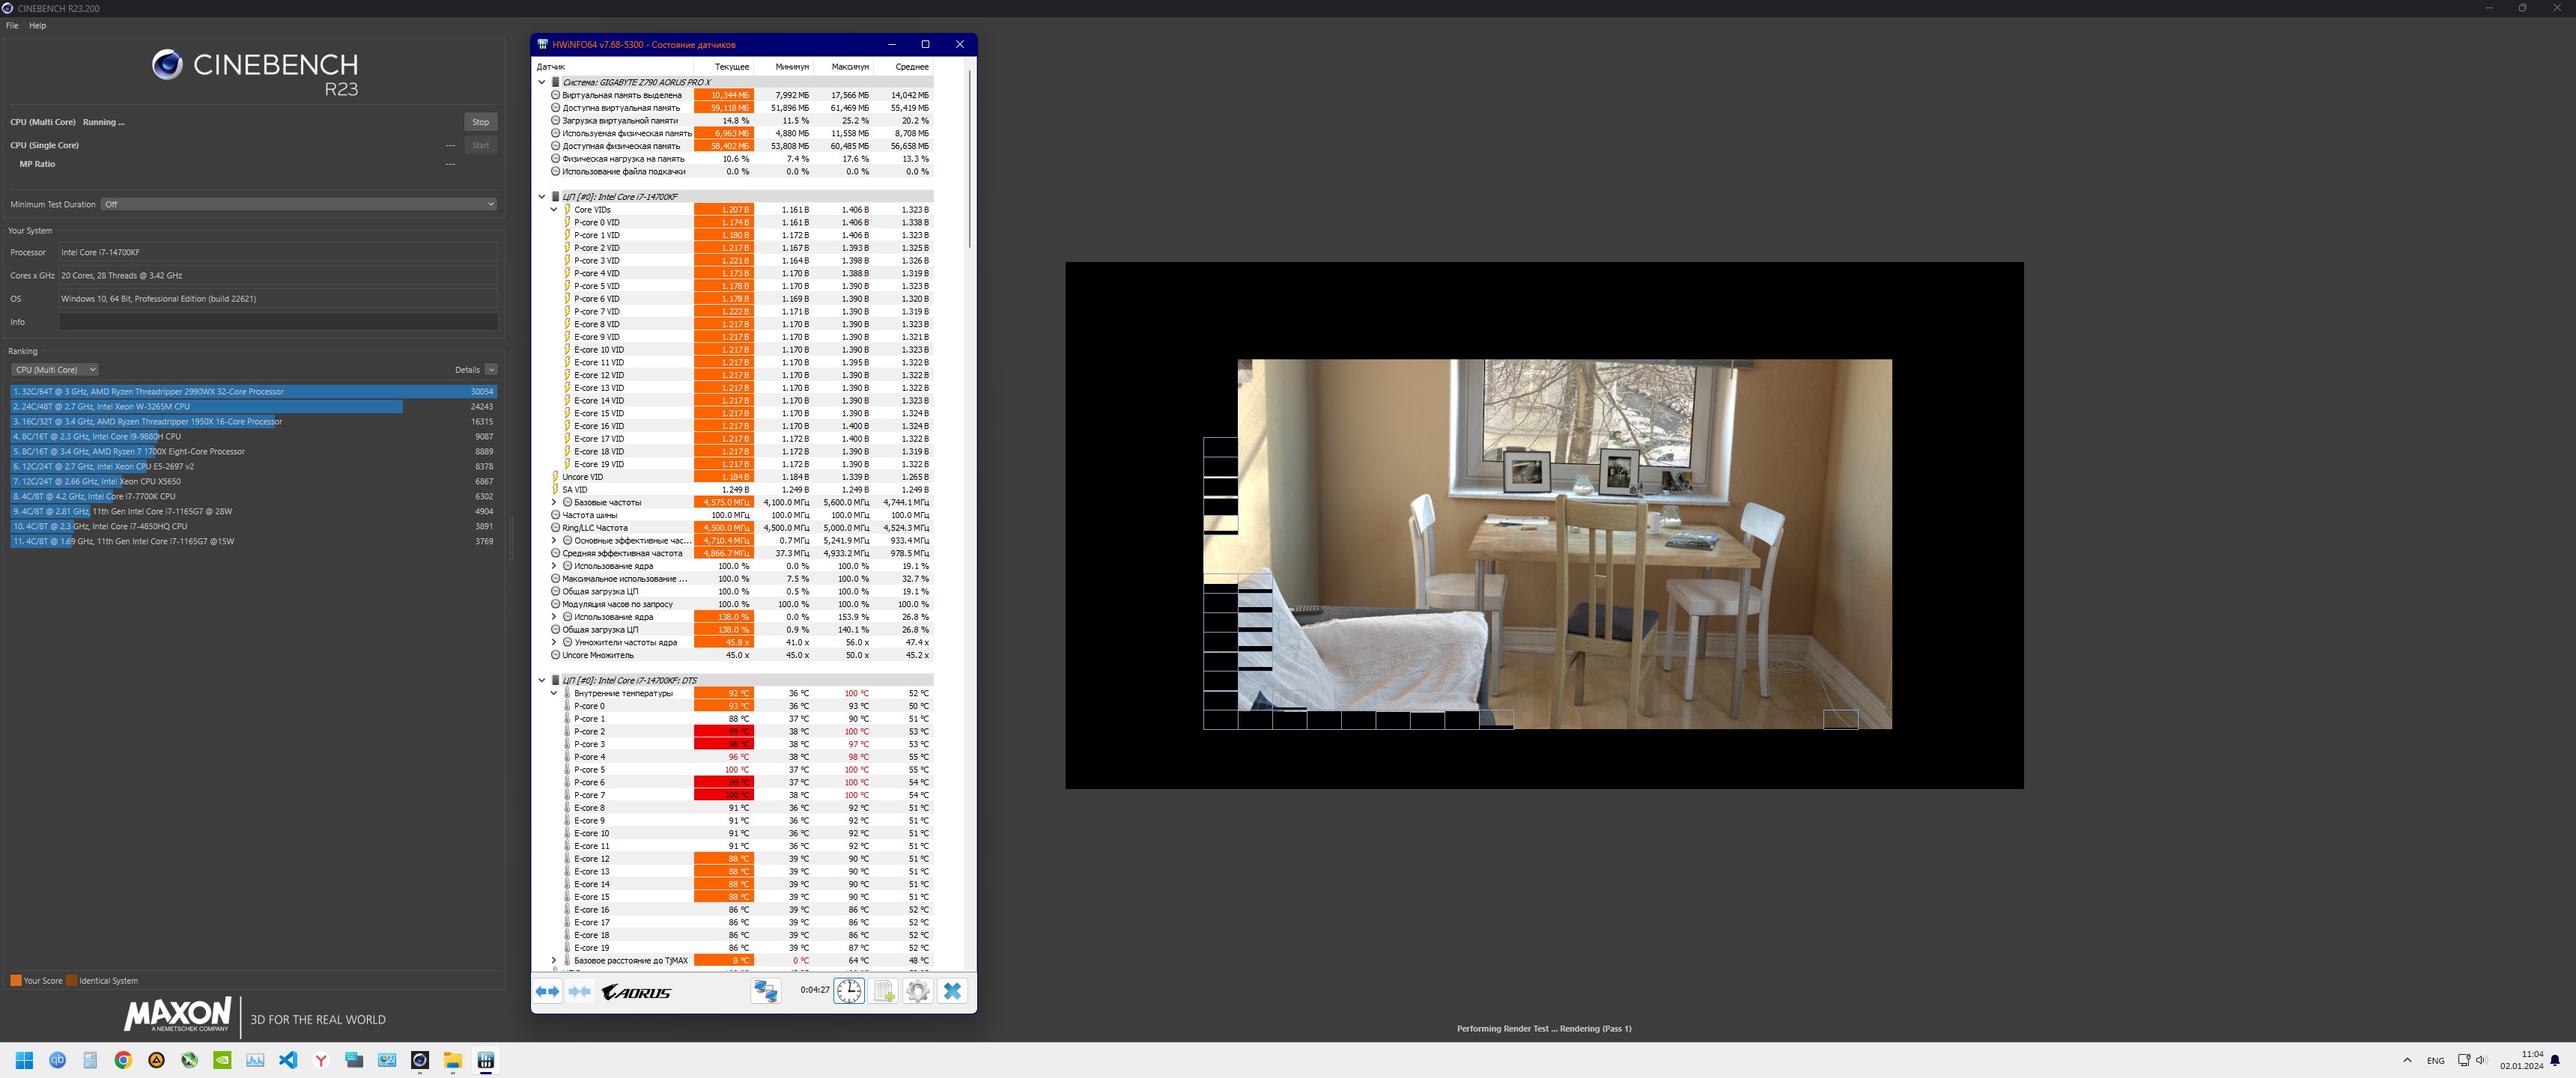This screenshot has height=1078, width=2576.
Task: Stop the CPU Multi Core test
Action: coord(480,122)
